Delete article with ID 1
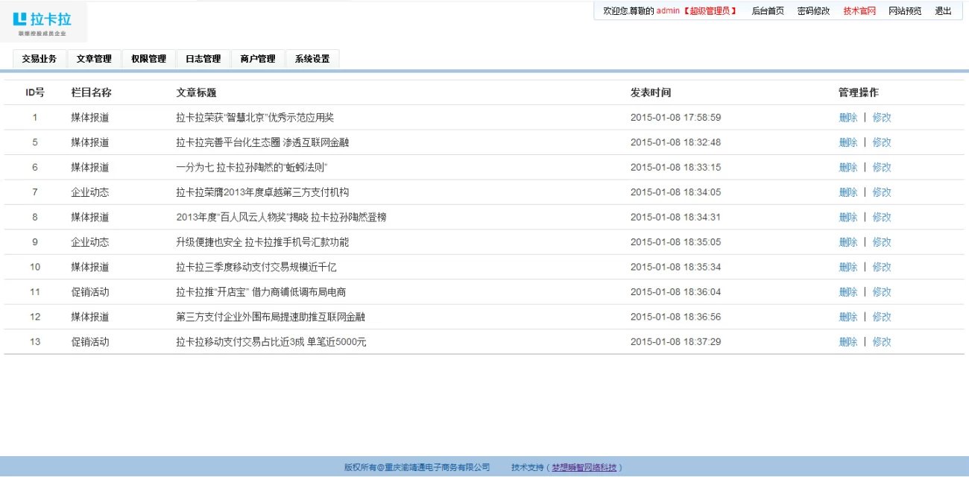The width and height of the screenshot is (969, 477). point(848,118)
